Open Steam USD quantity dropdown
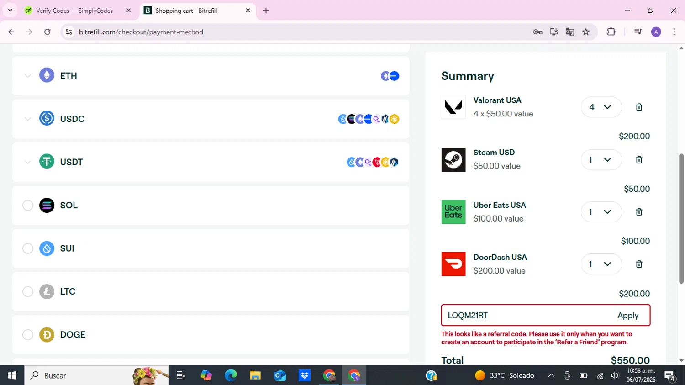685x385 pixels. click(x=601, y=160)
